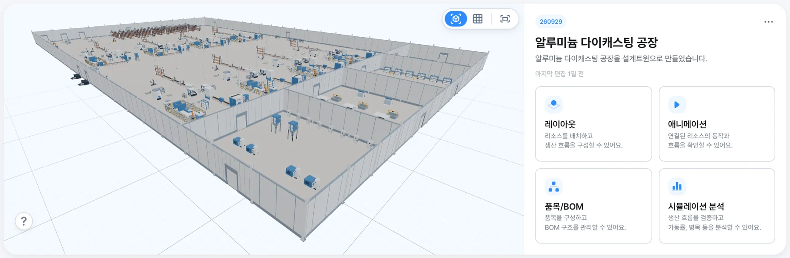The width and height of the screenshot is (790, 258).
Task: Open the 시뮬레이션 분석 card
Action: (x=717, y=206)
